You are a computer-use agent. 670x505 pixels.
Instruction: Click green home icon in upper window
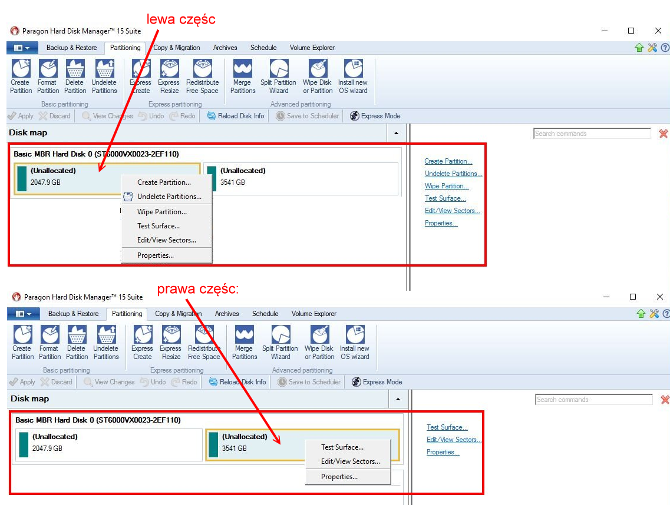(x=639, y=48)
